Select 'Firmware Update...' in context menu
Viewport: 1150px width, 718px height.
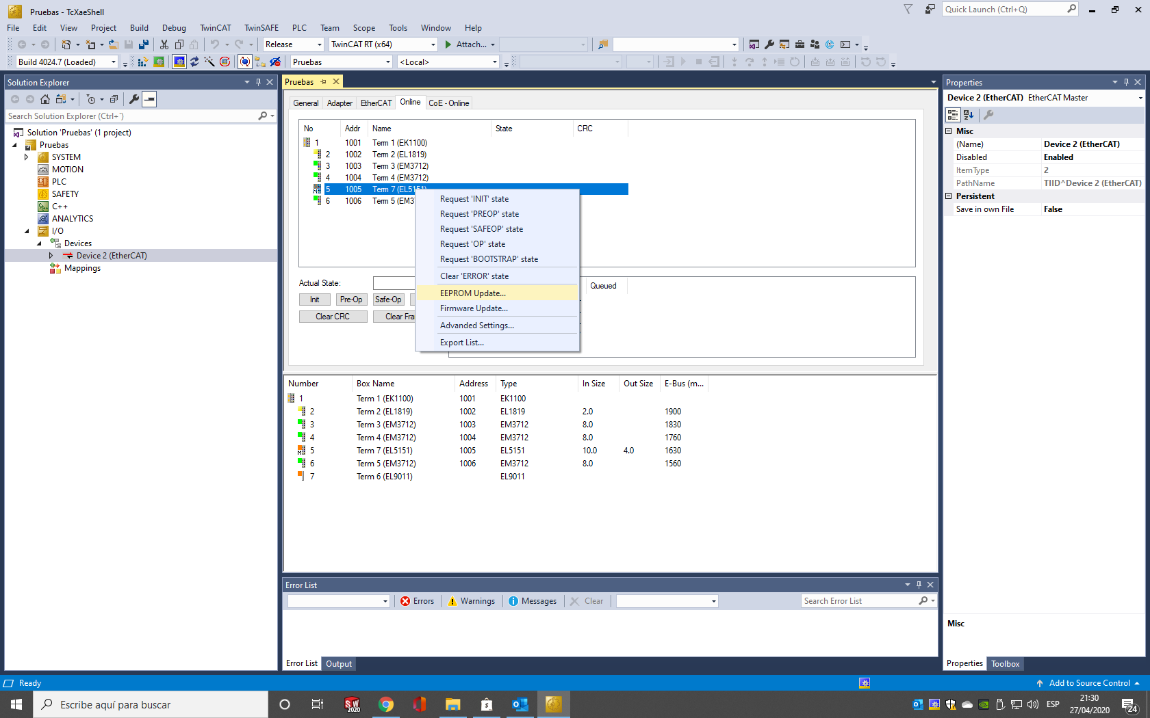(498, 308)
